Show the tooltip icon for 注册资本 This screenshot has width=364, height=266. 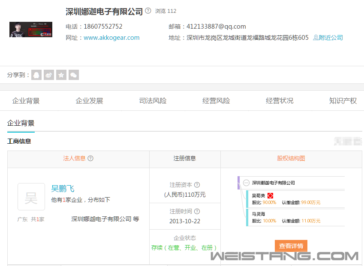pos(197,185)
